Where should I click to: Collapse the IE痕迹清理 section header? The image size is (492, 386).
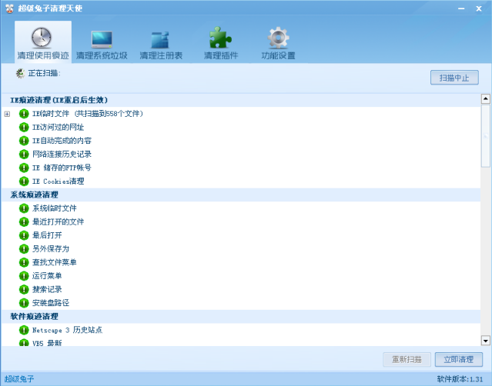[x=59, y=100]
